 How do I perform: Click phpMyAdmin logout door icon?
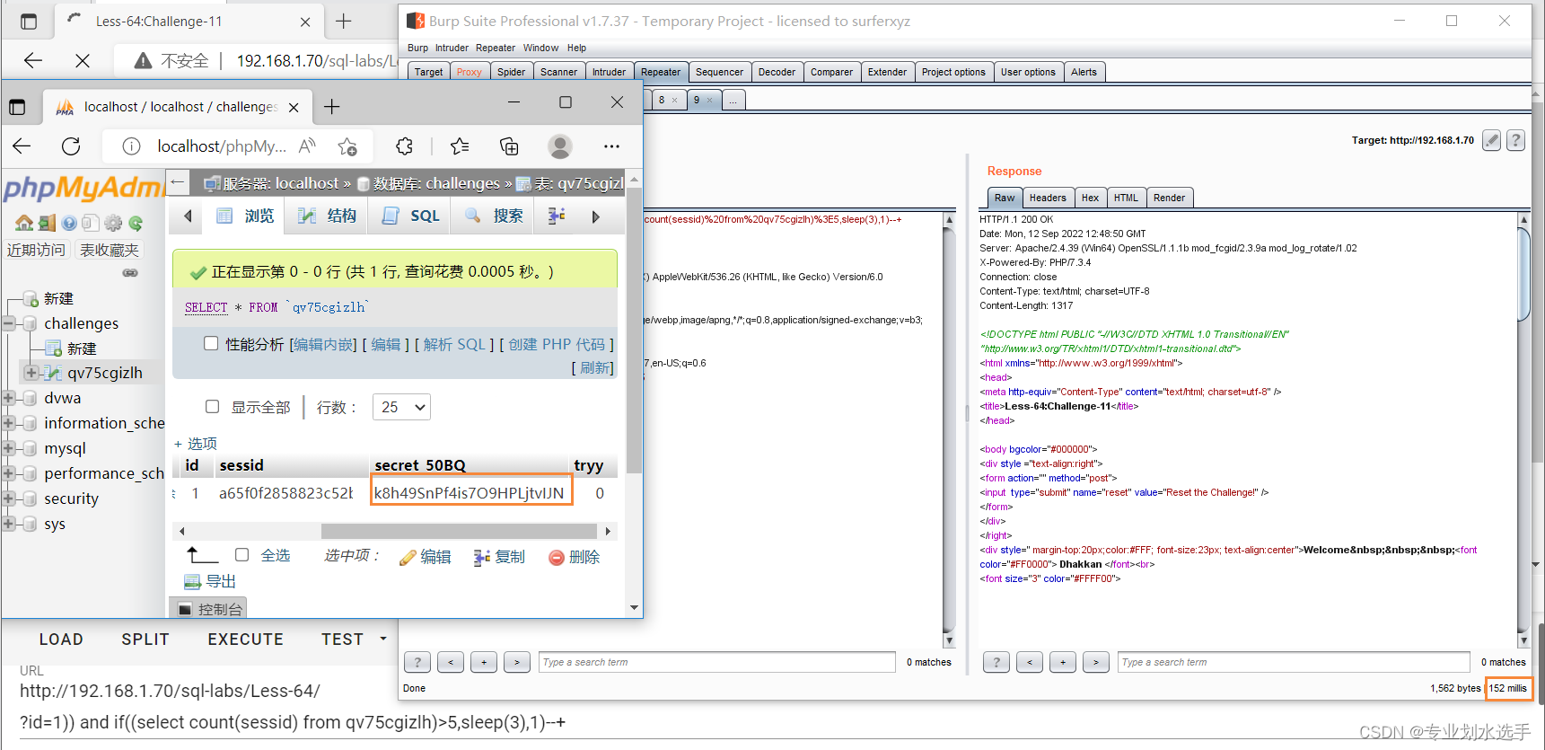[47, 223]
